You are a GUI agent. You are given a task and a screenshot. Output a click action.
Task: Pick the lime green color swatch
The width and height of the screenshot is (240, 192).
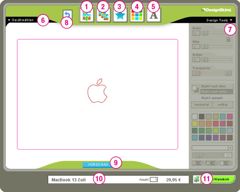point(216,131)
